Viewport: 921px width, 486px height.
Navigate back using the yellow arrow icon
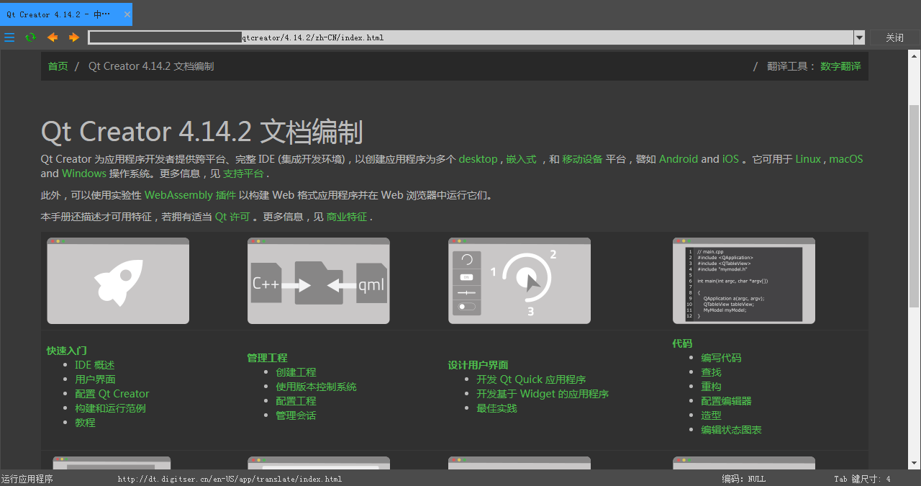52,37
